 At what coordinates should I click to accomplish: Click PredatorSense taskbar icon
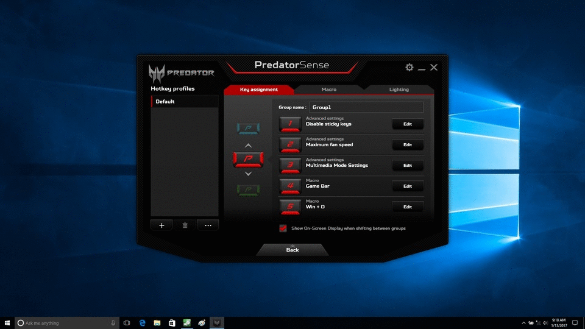(217, 323)
